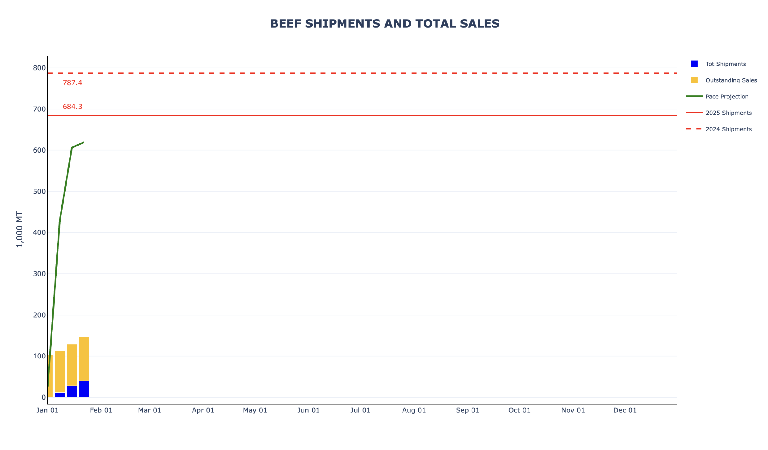Click the solid red 2025 Shipments legend marker
The width and height of the screenshot is (768, 450).
[x=694, y=113]
